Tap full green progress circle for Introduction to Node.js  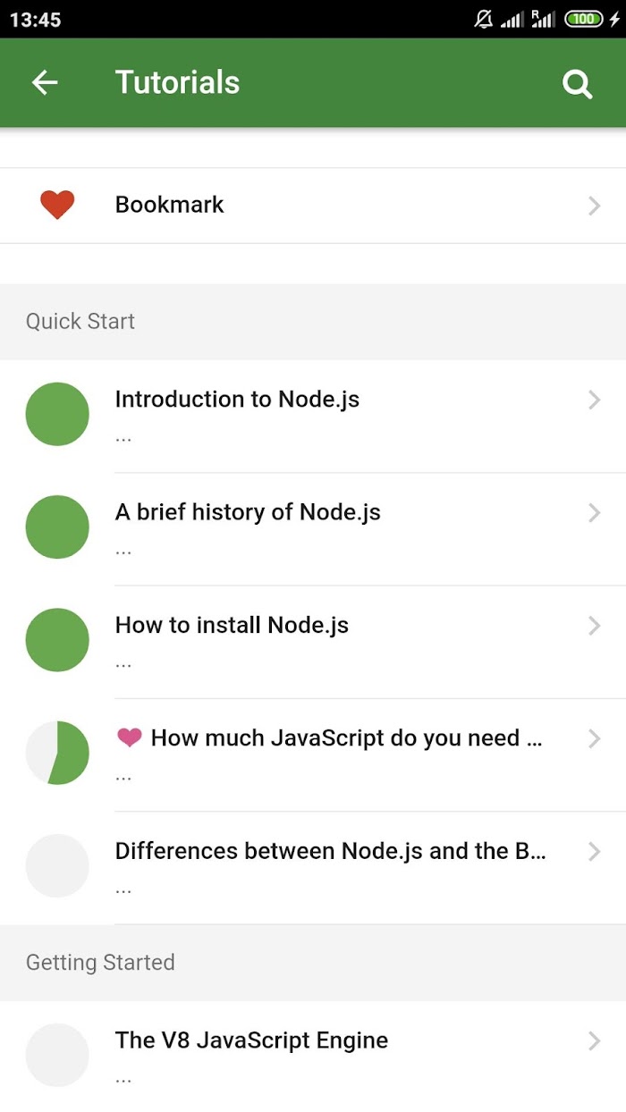coord(57,414)
